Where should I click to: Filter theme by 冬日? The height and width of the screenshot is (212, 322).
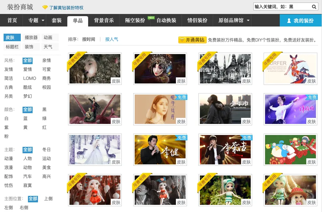coord(47,150)
